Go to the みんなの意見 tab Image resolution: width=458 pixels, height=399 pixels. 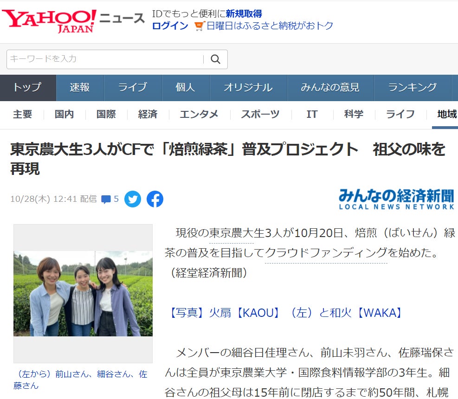(x=330, y=87)
